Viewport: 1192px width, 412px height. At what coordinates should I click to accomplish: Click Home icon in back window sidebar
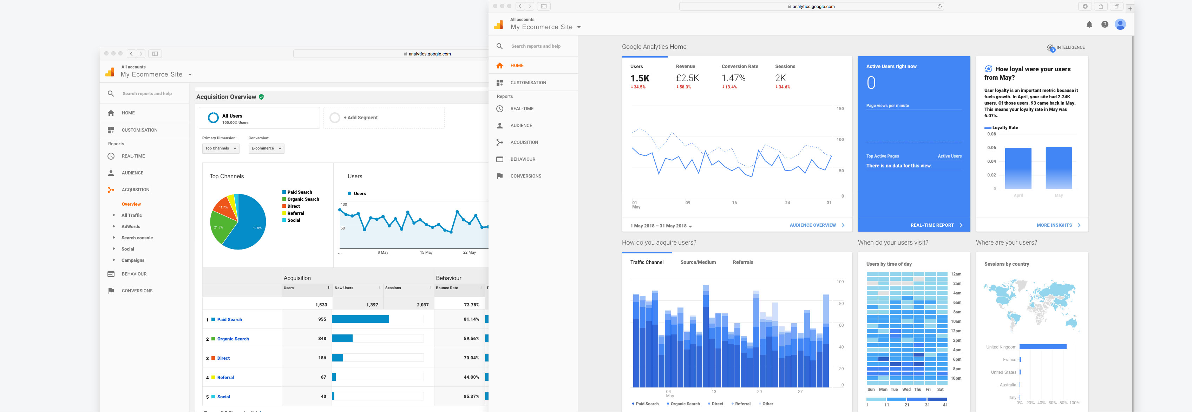pos(111,113)
